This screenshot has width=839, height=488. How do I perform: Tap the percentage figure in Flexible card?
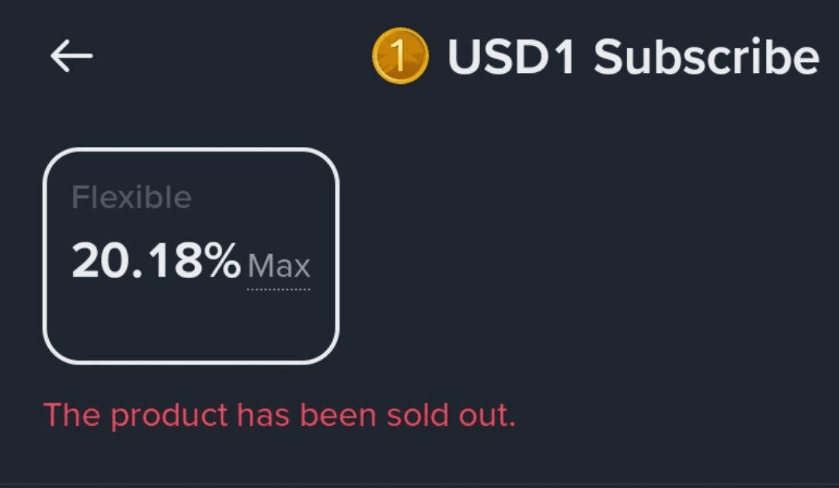pos(156,261)
